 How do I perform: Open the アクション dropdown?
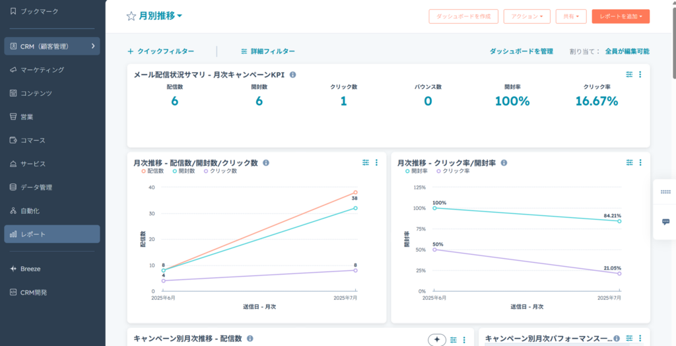tap(527, 17)
